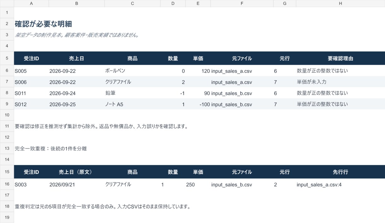Select column A header
Image resolution: width=385 pixels, height=223 pixels.
pos(31,3)
